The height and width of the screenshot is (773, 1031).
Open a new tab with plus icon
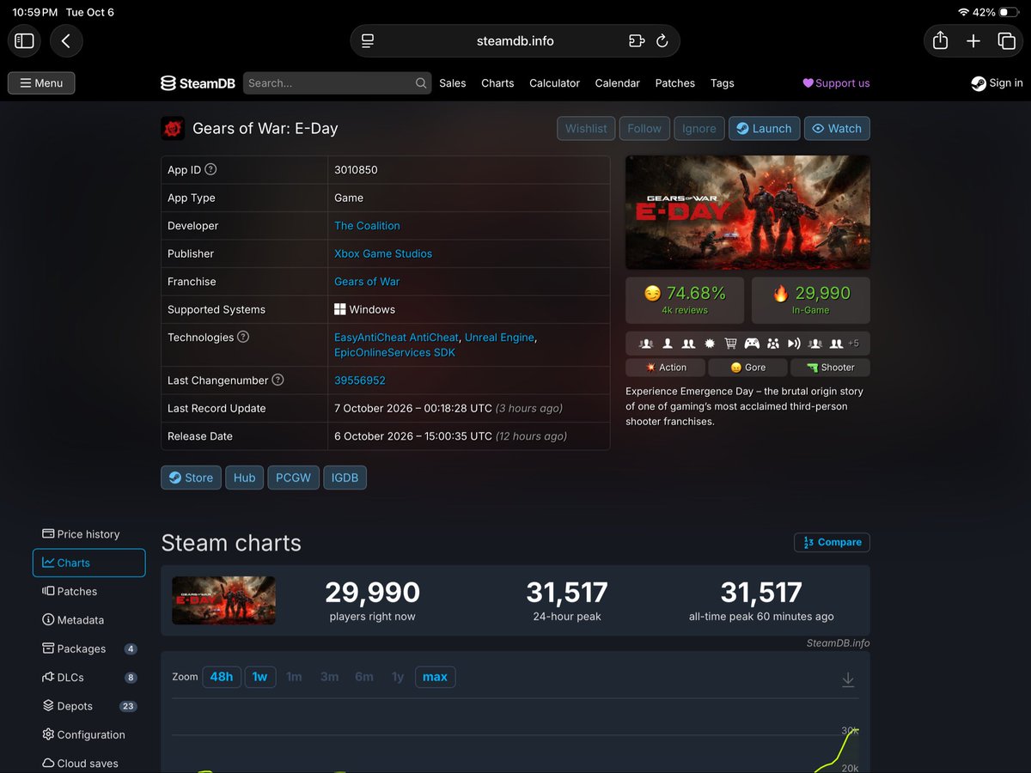point(973,40)
